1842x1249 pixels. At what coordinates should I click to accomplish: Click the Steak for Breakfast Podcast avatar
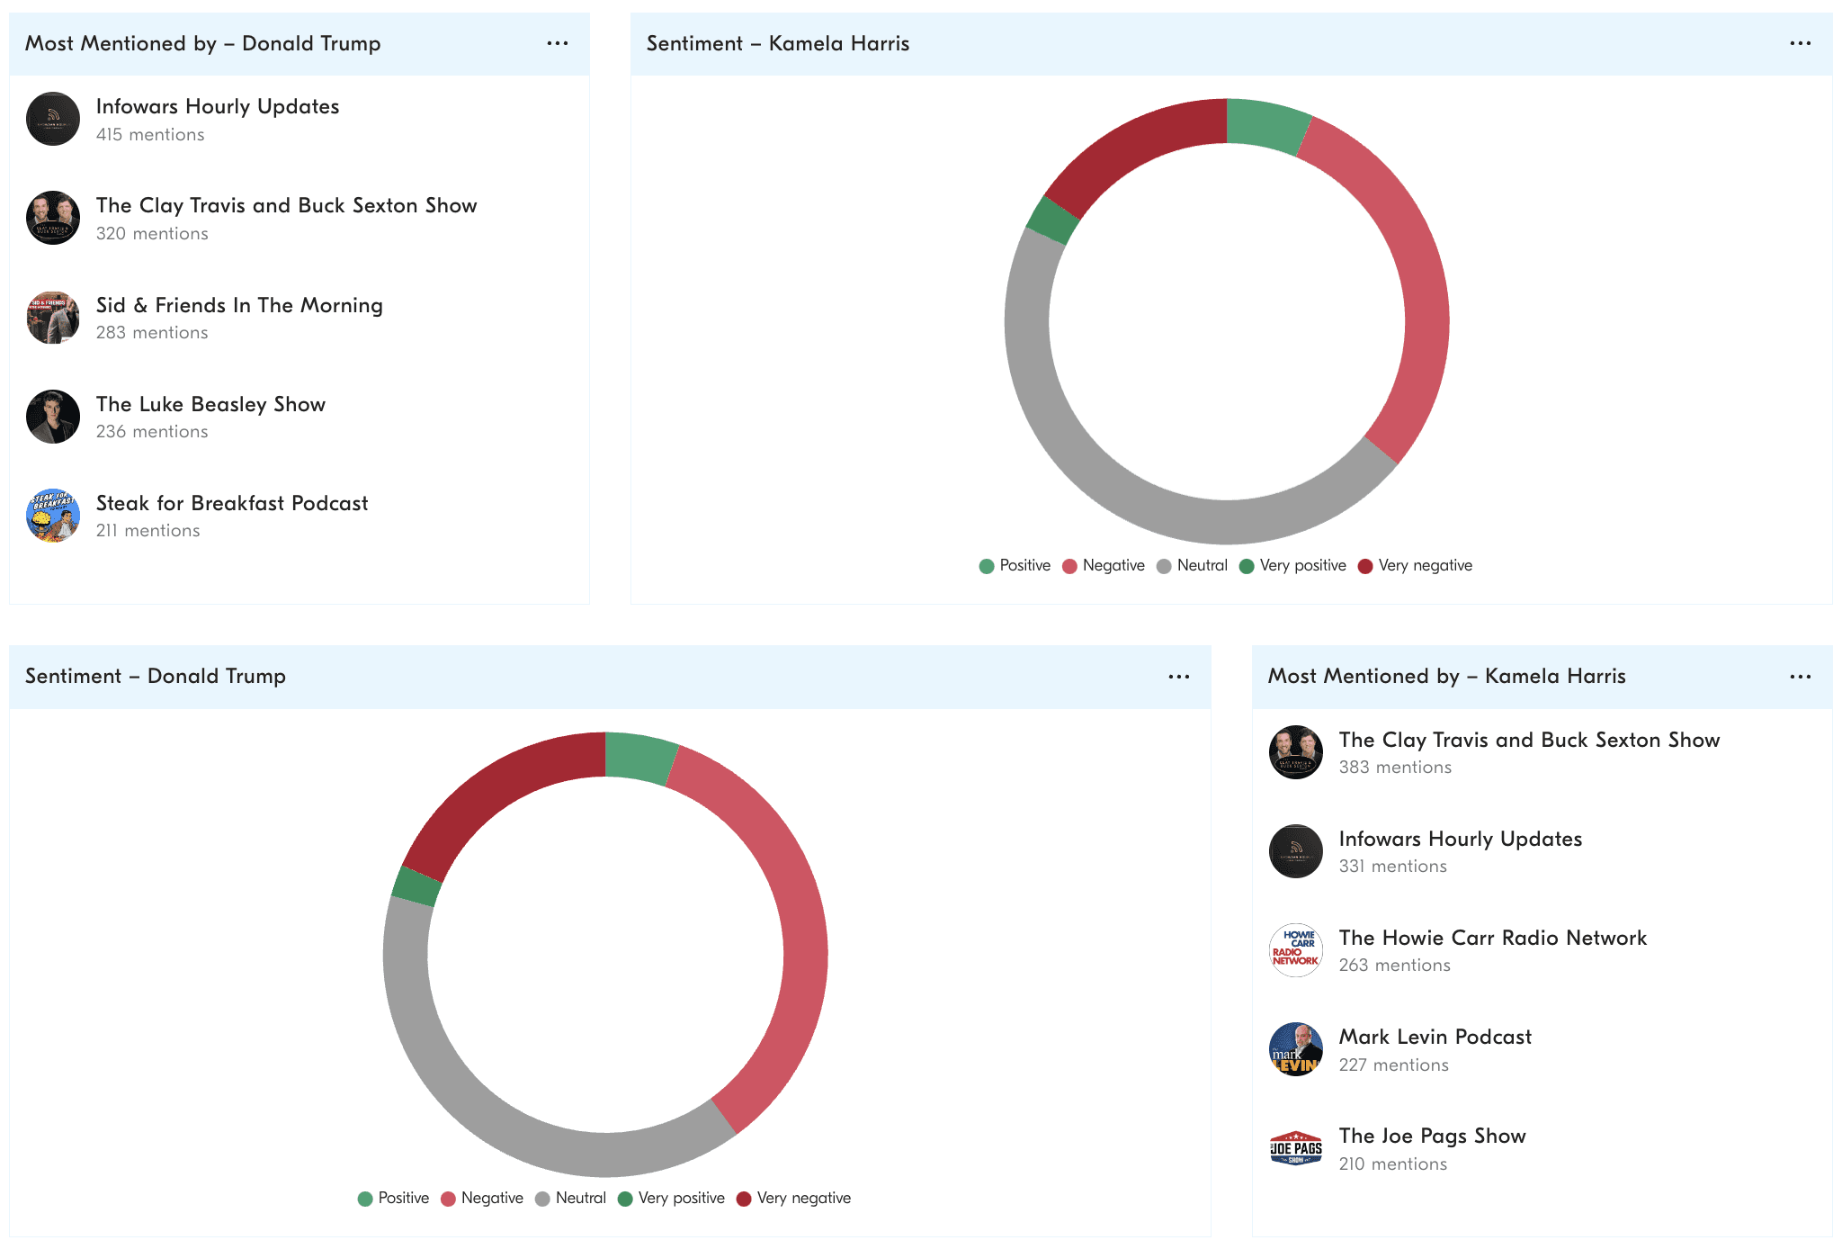(53, 516)
